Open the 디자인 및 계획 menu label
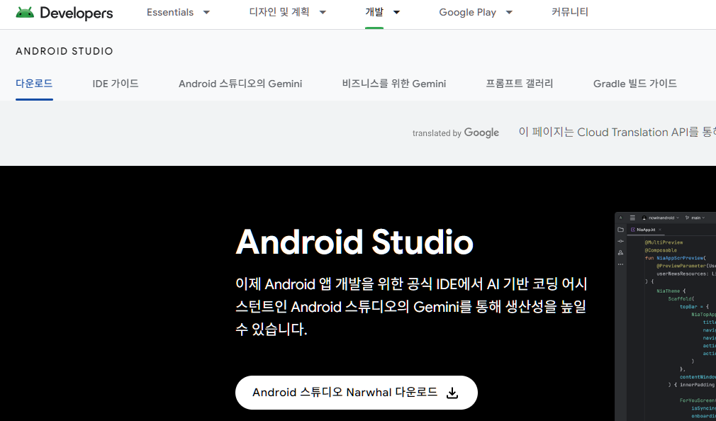The image size is (716, 421). tap(279, 12)
